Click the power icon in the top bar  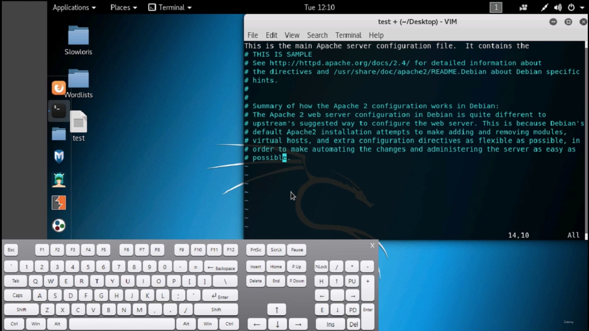click(x=571, y=7)
